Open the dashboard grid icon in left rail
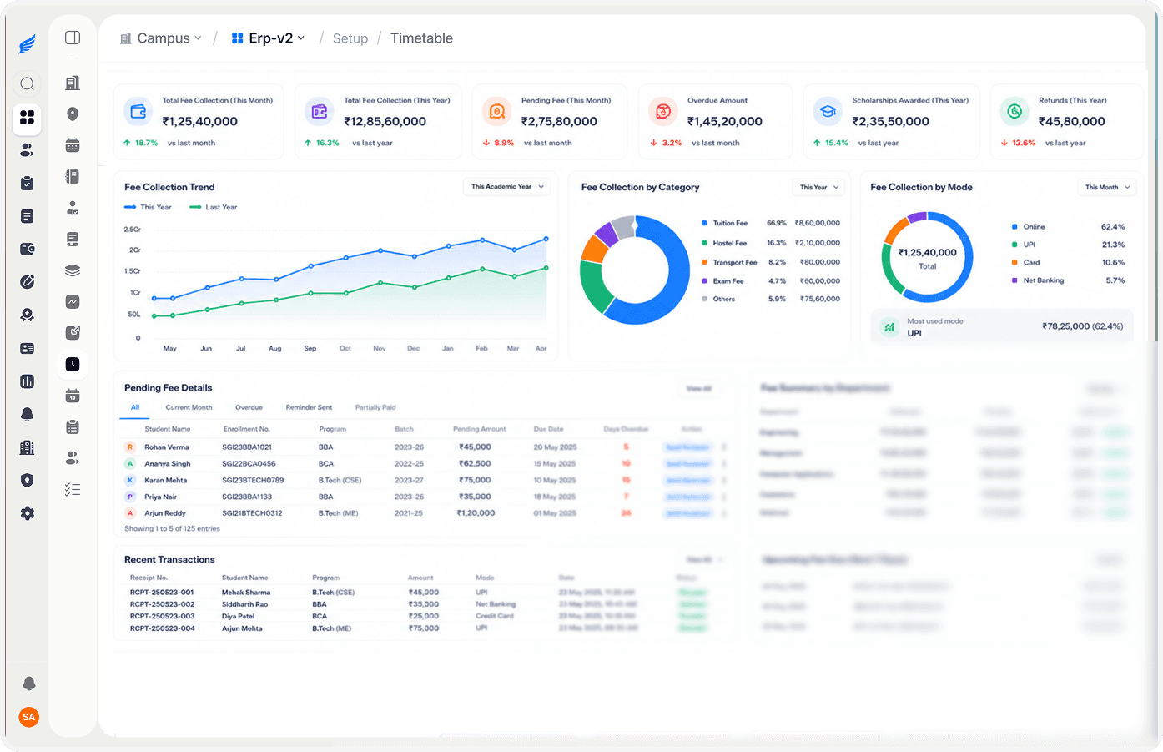 pos(28,117)
